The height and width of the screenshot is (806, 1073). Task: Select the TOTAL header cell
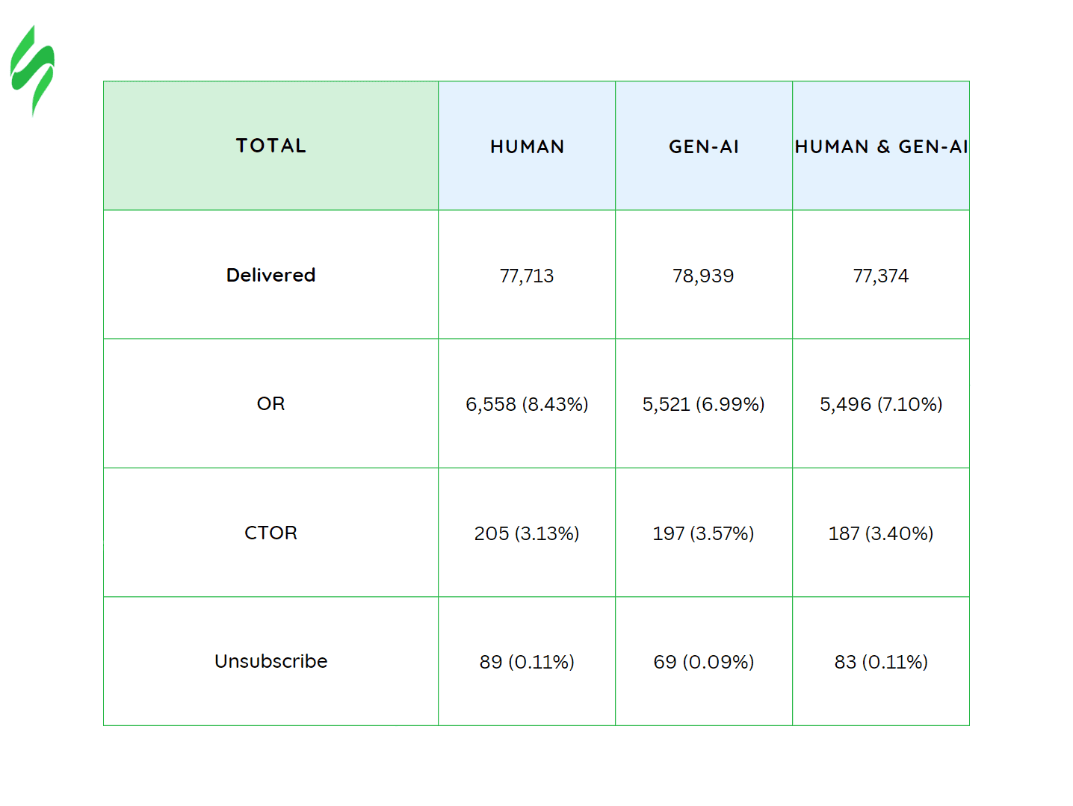pos(270,146)
